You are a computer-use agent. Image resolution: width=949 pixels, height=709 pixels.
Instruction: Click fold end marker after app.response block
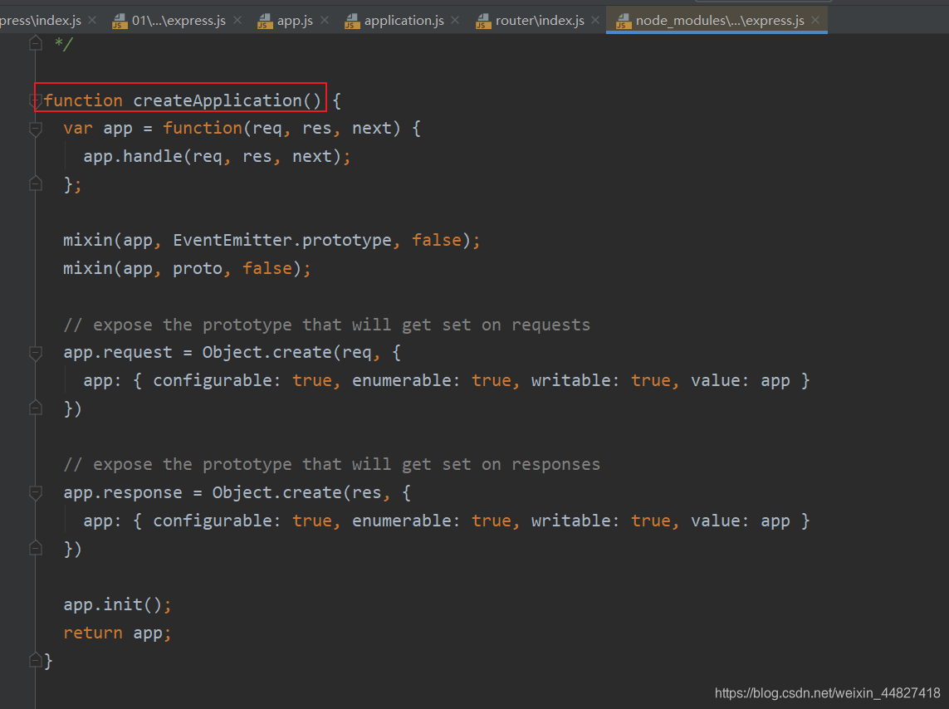click(36, 549)
